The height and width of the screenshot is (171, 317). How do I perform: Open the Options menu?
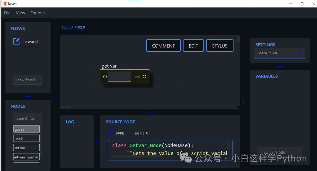[x=38, y=13]
